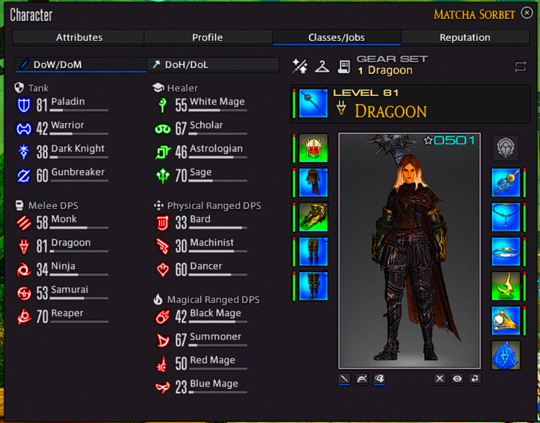The image size is (540, 423).
Task: Open the Glamour Plate icon
Action: (322, 66)
